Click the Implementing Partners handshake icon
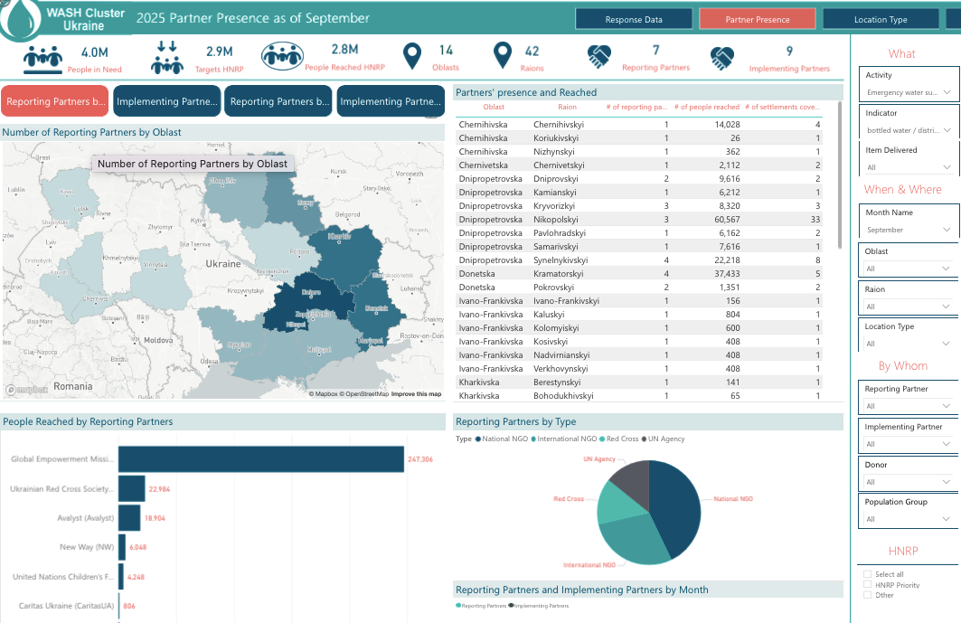Screen dimensions: 961x623 721,59
